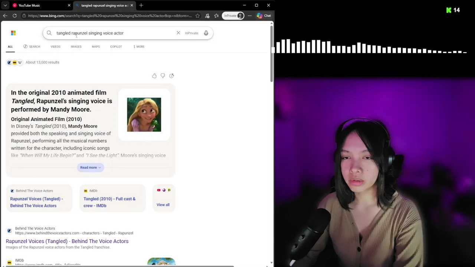Image resolution: width=475 pixels, height=267 pixels.
Task: Close the tangled rapunzel search tab
Action: [132, 5]
